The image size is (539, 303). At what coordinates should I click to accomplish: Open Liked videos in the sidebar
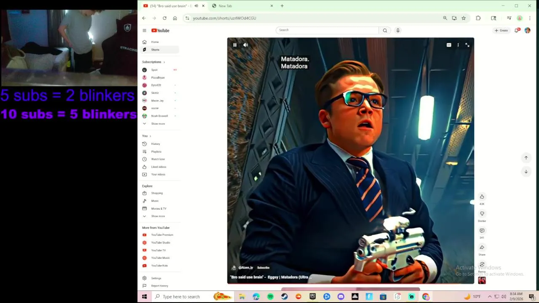coord(160,167)
